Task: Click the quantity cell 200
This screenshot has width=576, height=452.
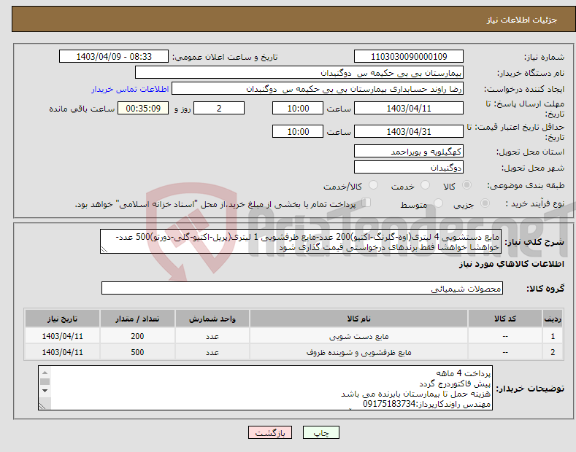Action: [x=137, y=336]
